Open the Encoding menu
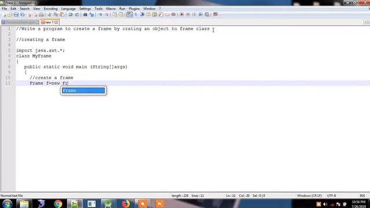The image size is (370, 208). tap(50, 9)
